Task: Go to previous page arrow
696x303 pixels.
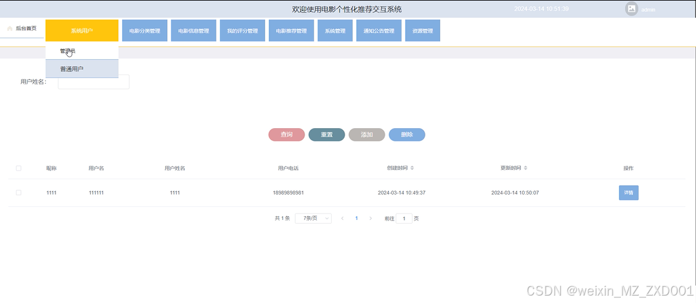Action: pos(342,218)
